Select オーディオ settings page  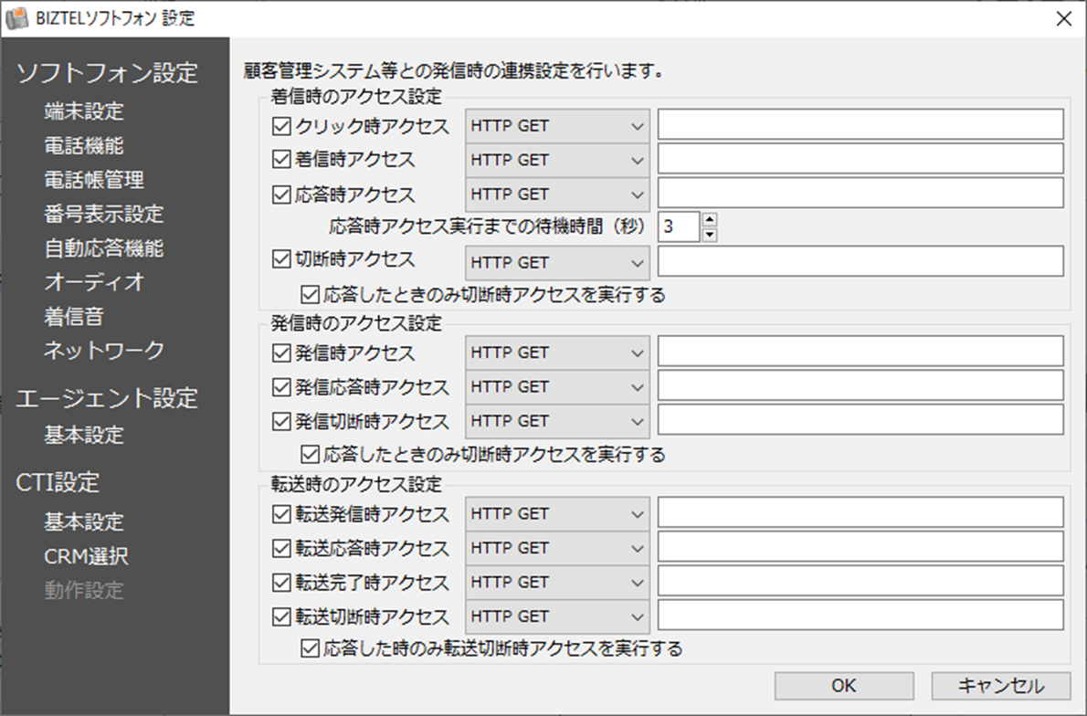94,282
